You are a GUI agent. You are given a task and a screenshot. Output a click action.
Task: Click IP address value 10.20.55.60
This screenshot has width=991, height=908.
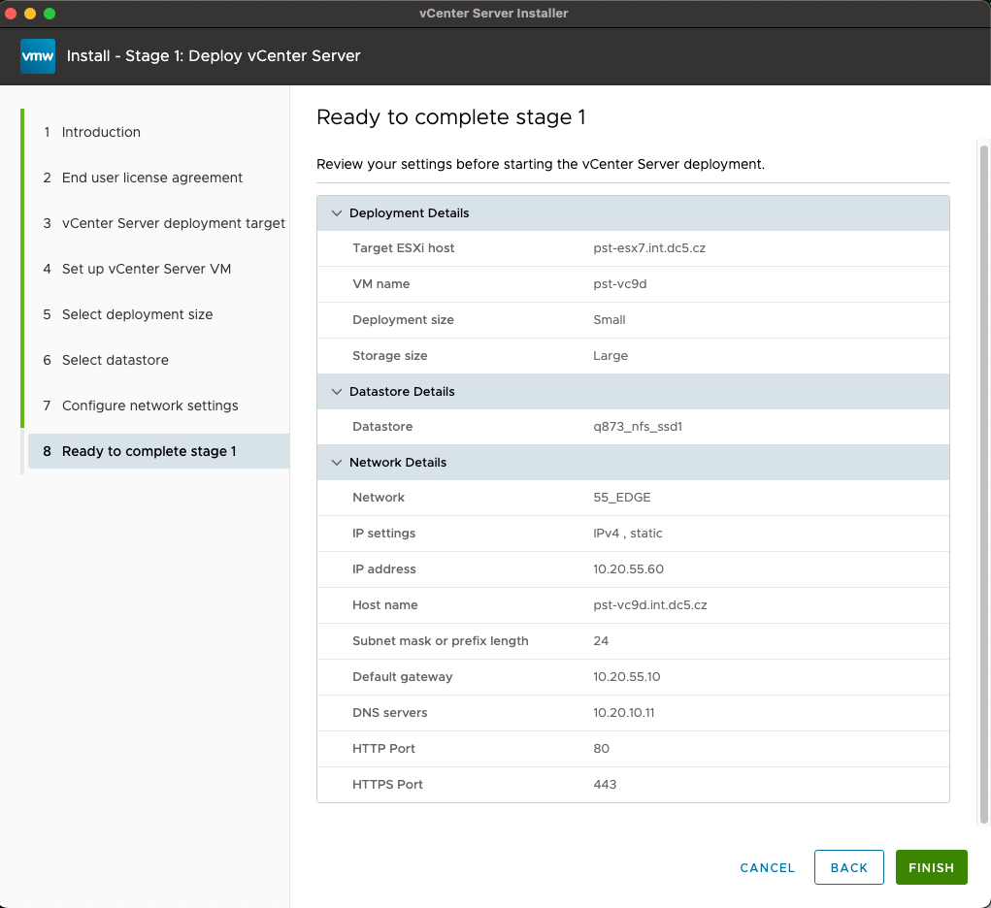click(x=628, y=569)
